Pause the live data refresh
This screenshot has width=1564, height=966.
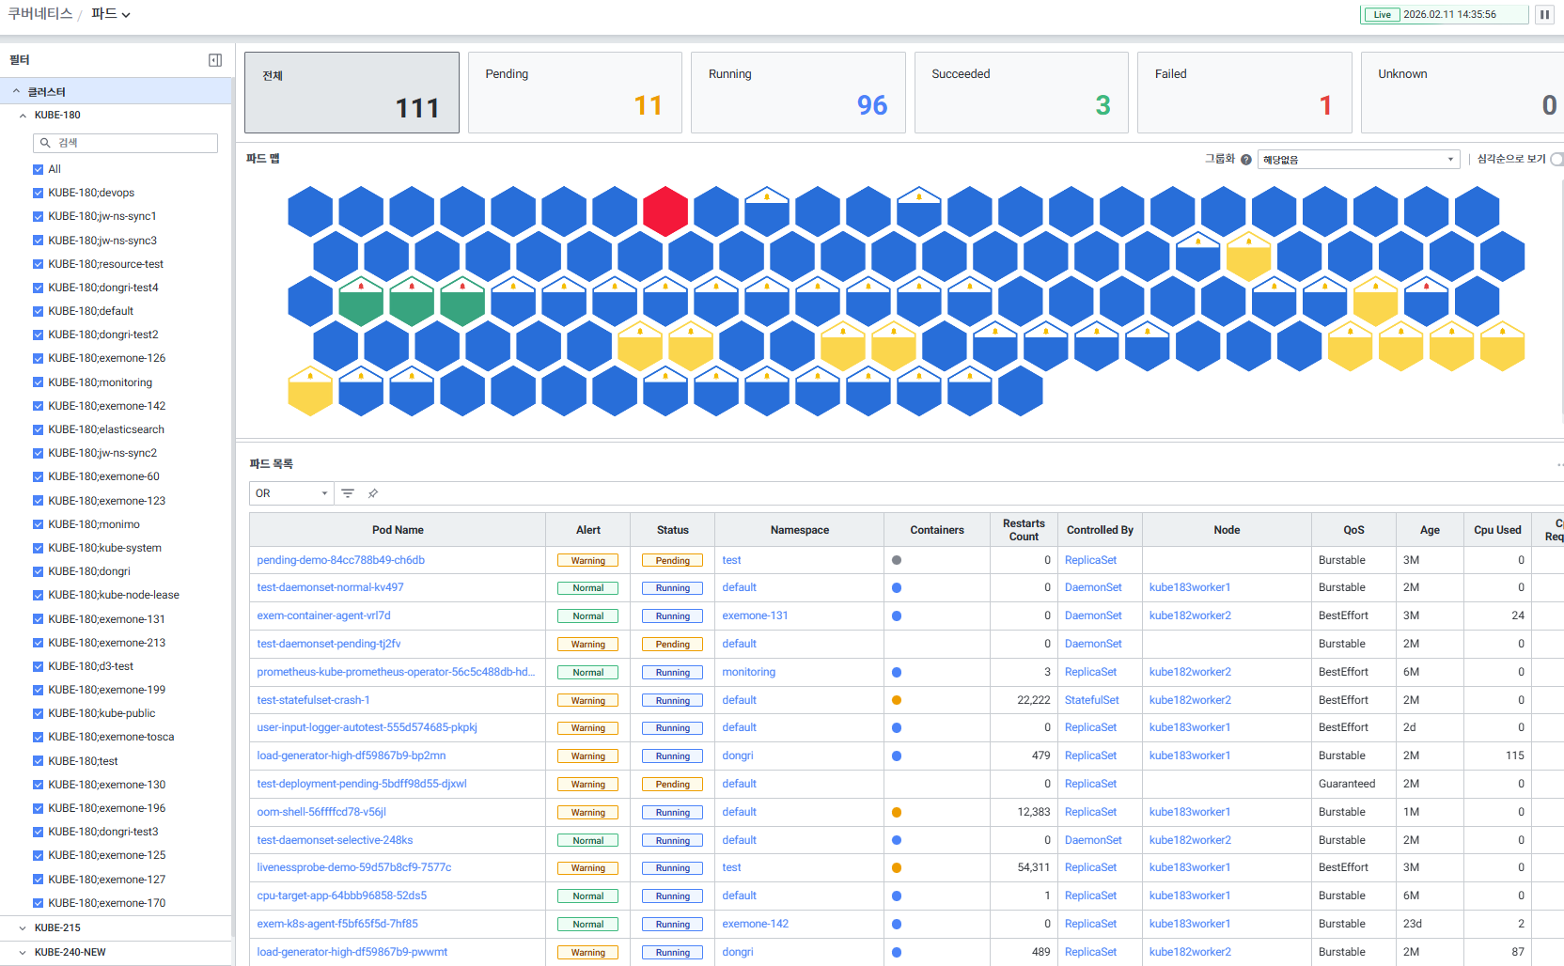[x=1544, y=14]
